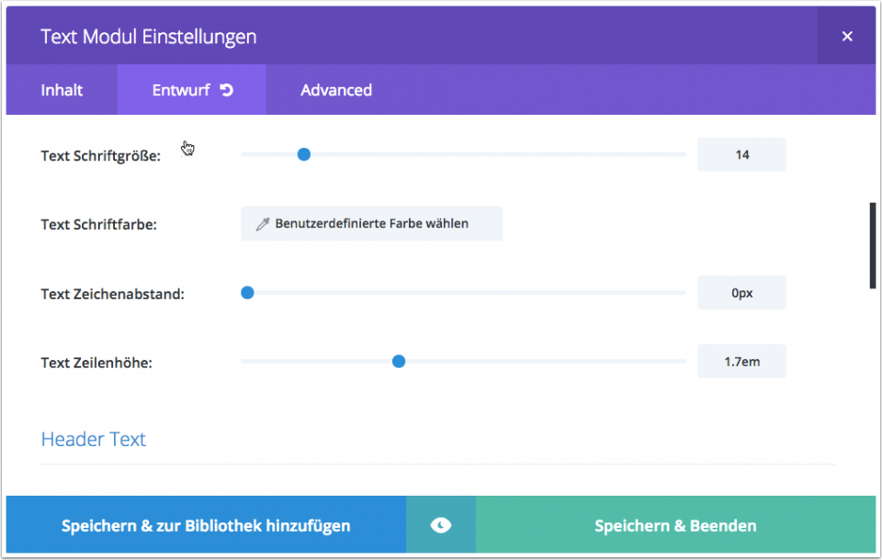Click the reset icon on Entwurf tab
This screenshot has width=882, height=560.
pos(227,90)
